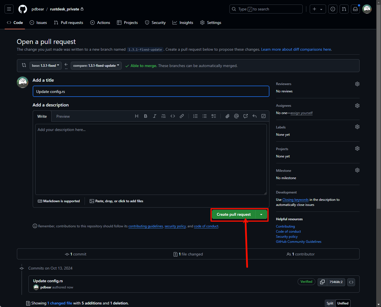
Task: Open the repository Settings tab
Action: coord(211,23)
